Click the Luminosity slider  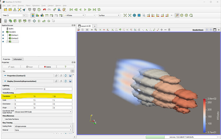click(x=29, y=89)
